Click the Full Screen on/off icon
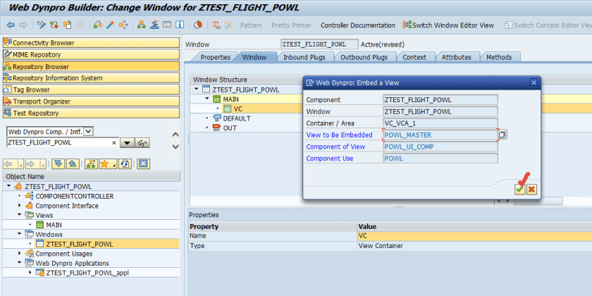 pyautogui.click(x=167, y=25)
